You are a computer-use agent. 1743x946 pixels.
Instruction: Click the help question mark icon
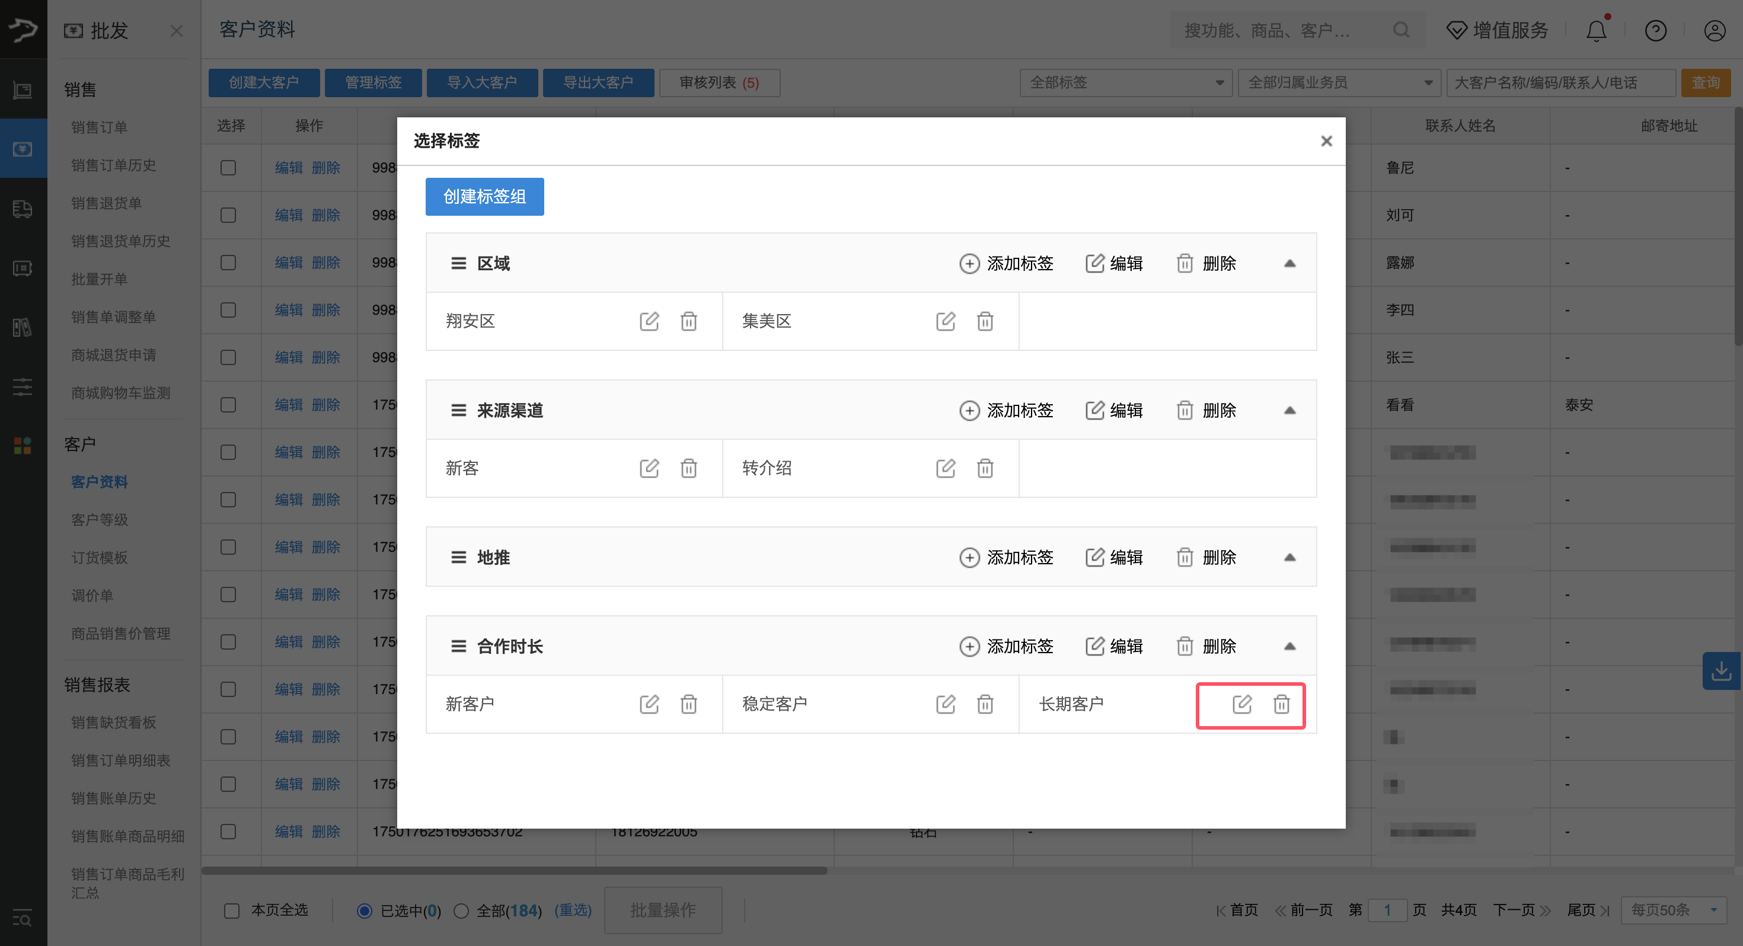coord(1655,30)
